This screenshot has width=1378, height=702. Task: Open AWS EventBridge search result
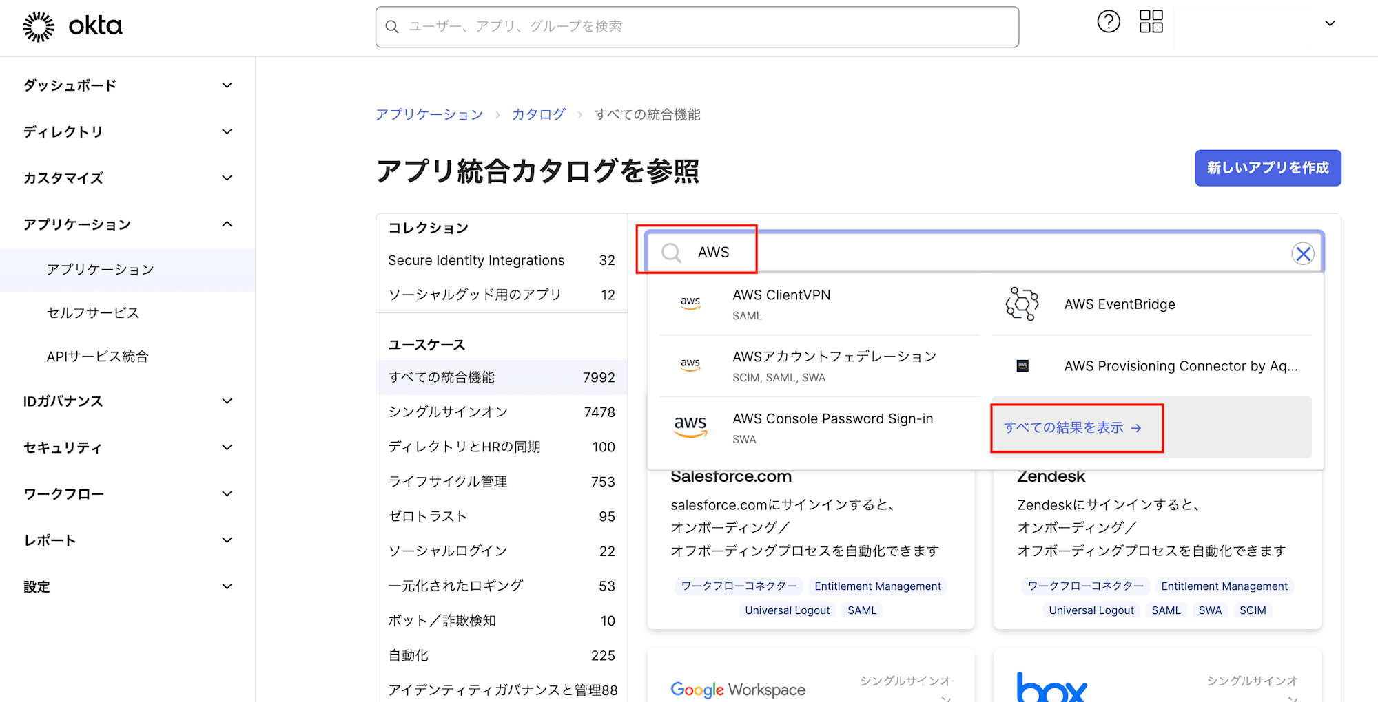coord(1152,304)
